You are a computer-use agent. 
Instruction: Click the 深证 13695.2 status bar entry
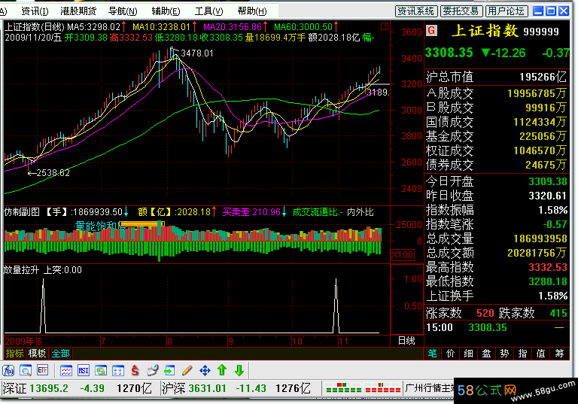tap(35, 388)
